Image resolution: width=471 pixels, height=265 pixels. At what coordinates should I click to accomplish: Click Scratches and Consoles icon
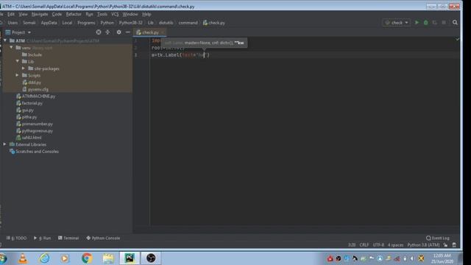(13, 152)
